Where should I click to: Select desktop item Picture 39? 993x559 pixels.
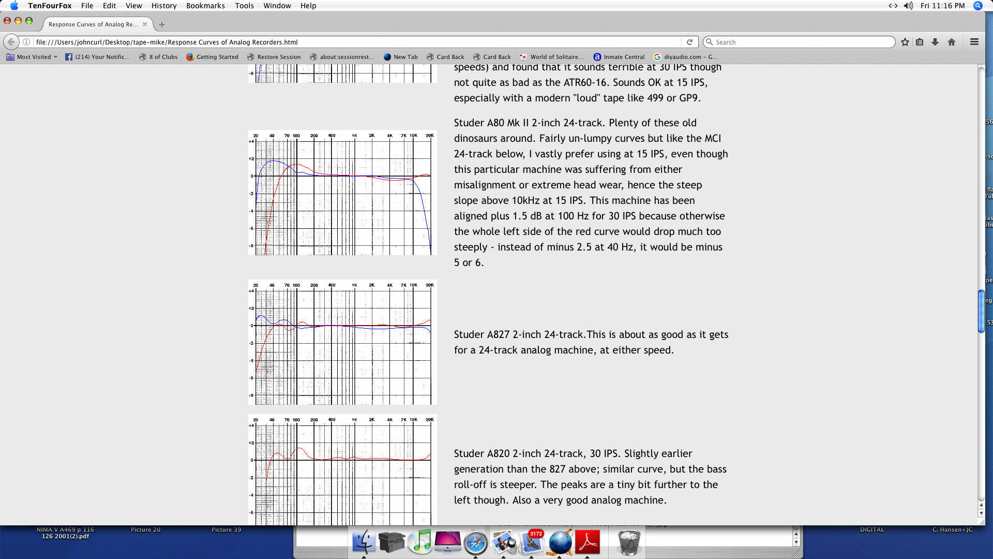(x=226, y=529)
